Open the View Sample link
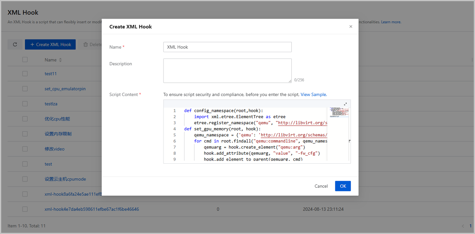This screenshot has width=475, height=234. tap(313, 94)
